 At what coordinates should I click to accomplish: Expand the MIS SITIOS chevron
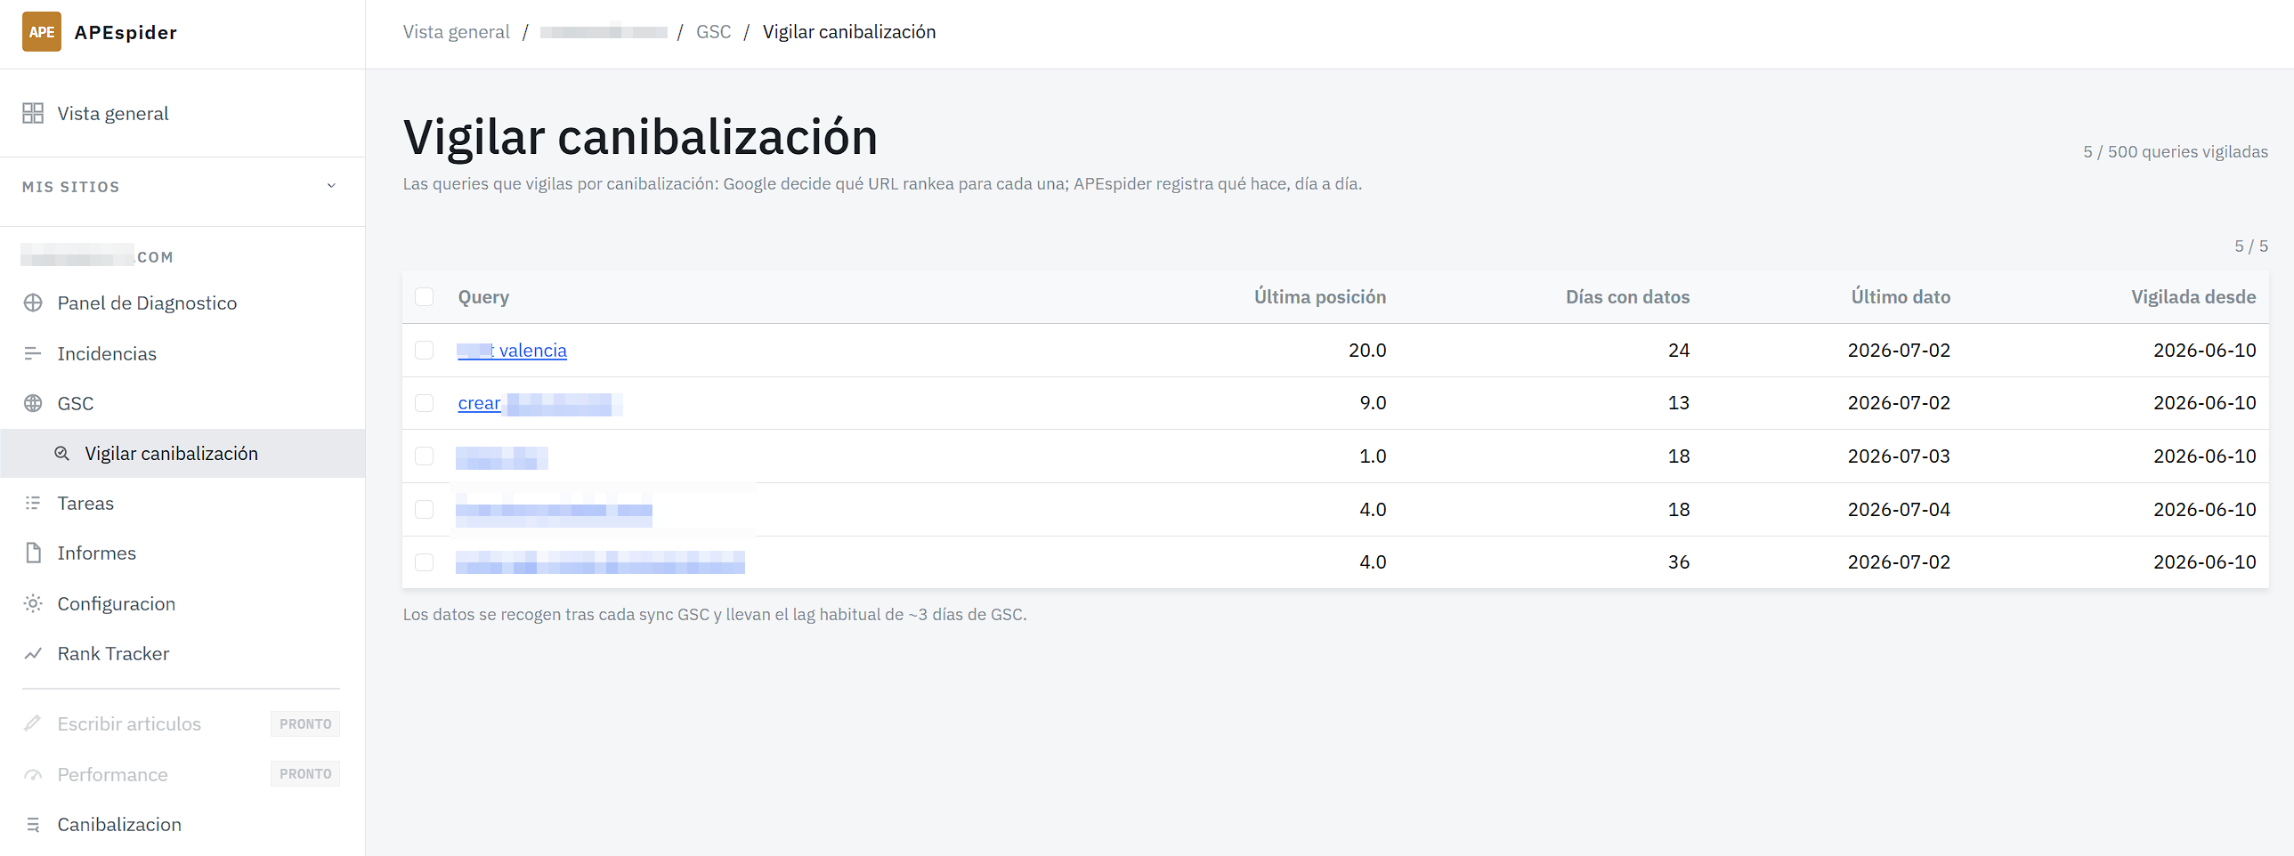[331, 186]
